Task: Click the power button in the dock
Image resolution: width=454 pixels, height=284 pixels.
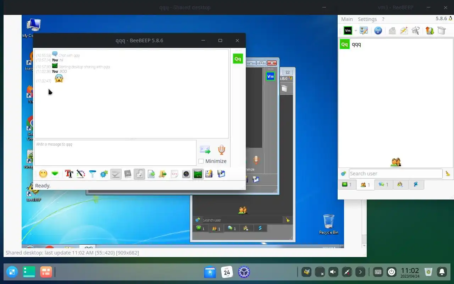Action: [x=392, y=272]
